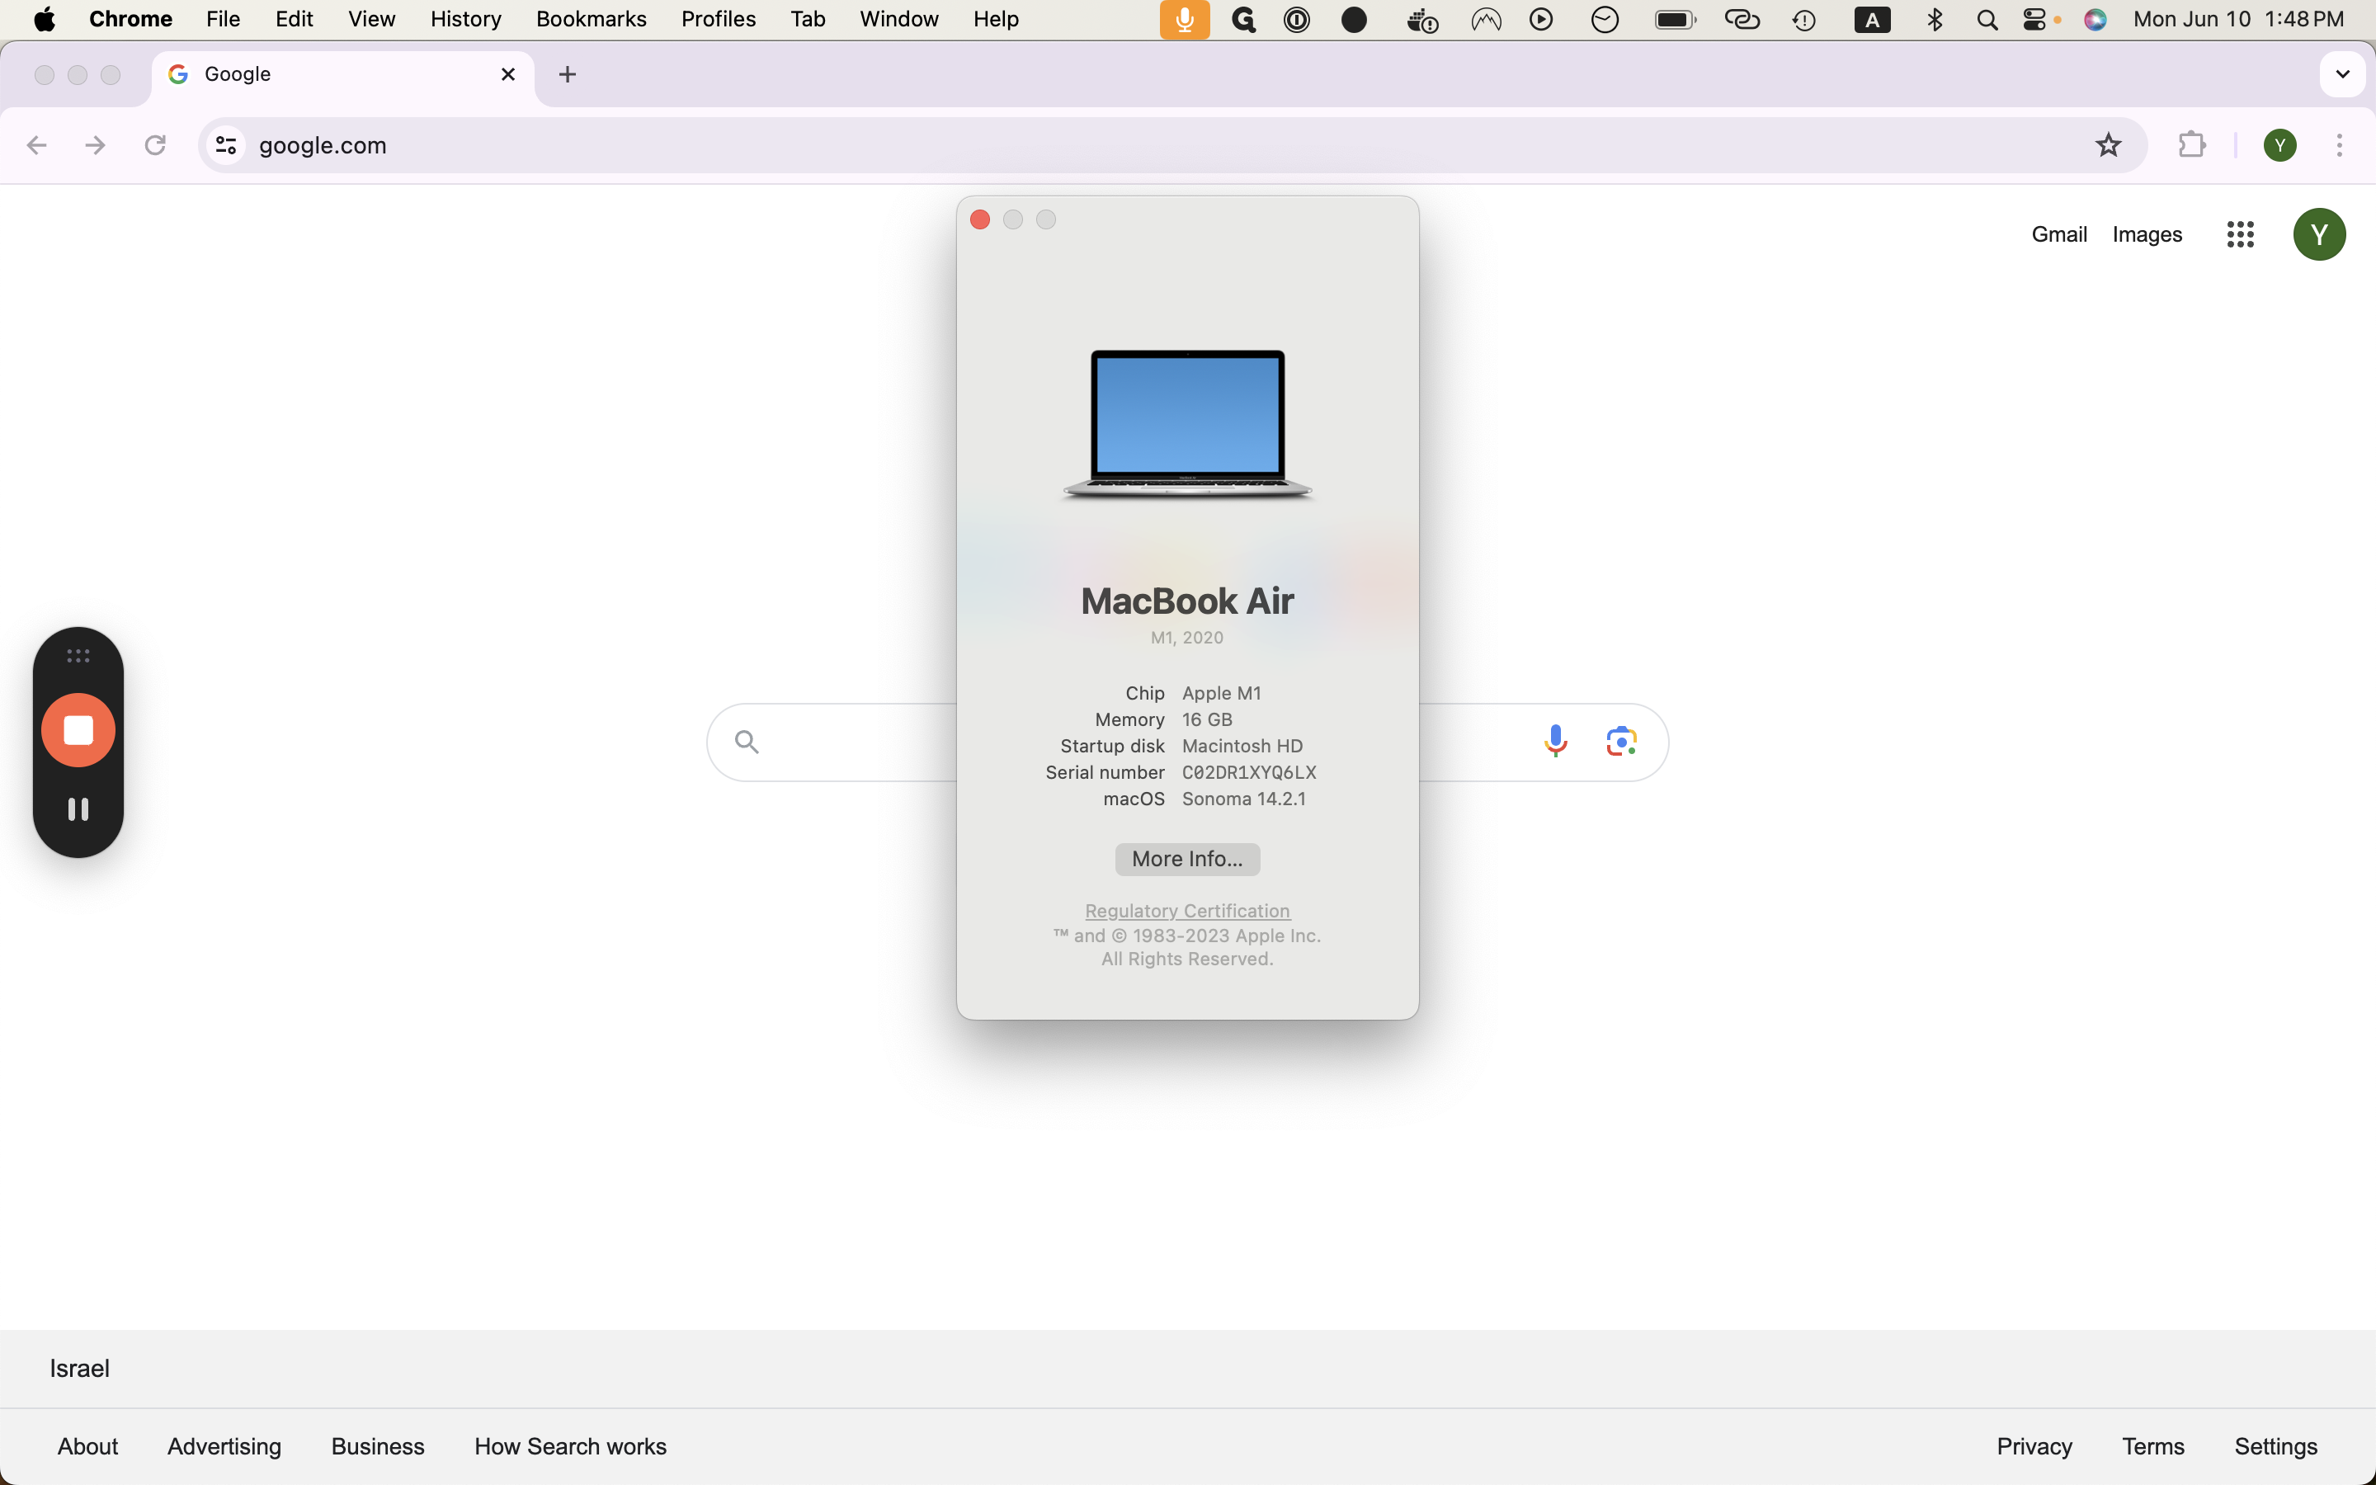This screenshot has width=2376, height=1485.
Task: Open the Apple menu
Action: click(x=45, y=20)
